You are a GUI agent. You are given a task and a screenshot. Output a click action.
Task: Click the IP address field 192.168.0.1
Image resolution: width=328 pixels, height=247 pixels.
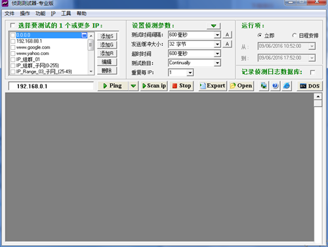coord(51,86)
